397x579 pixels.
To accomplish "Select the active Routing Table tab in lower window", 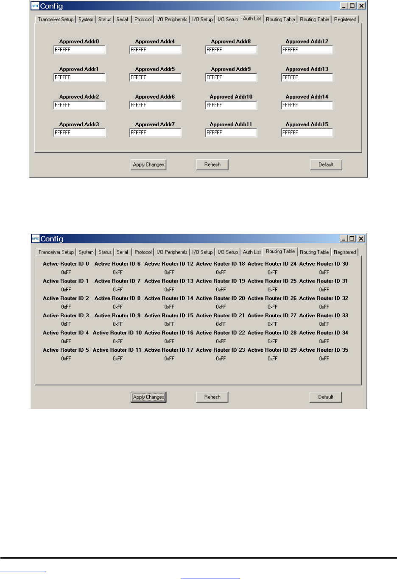I will point(280,251).
